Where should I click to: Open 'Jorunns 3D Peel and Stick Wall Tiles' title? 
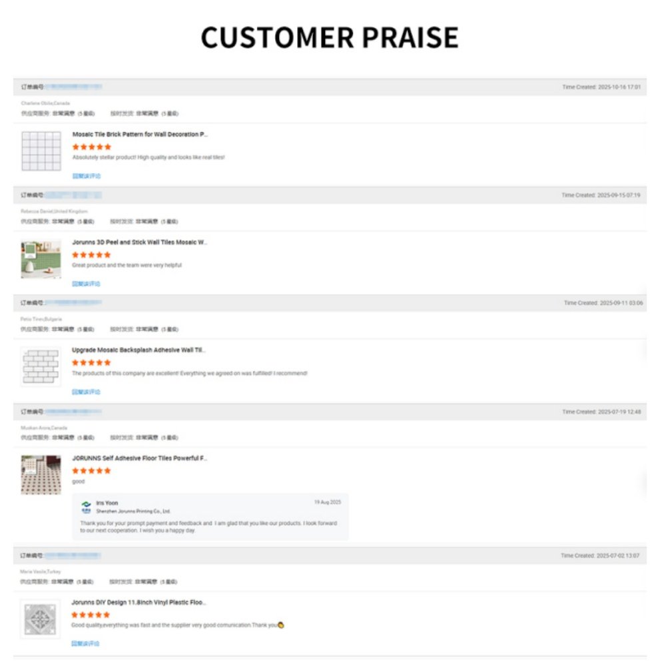pos(139,242)
